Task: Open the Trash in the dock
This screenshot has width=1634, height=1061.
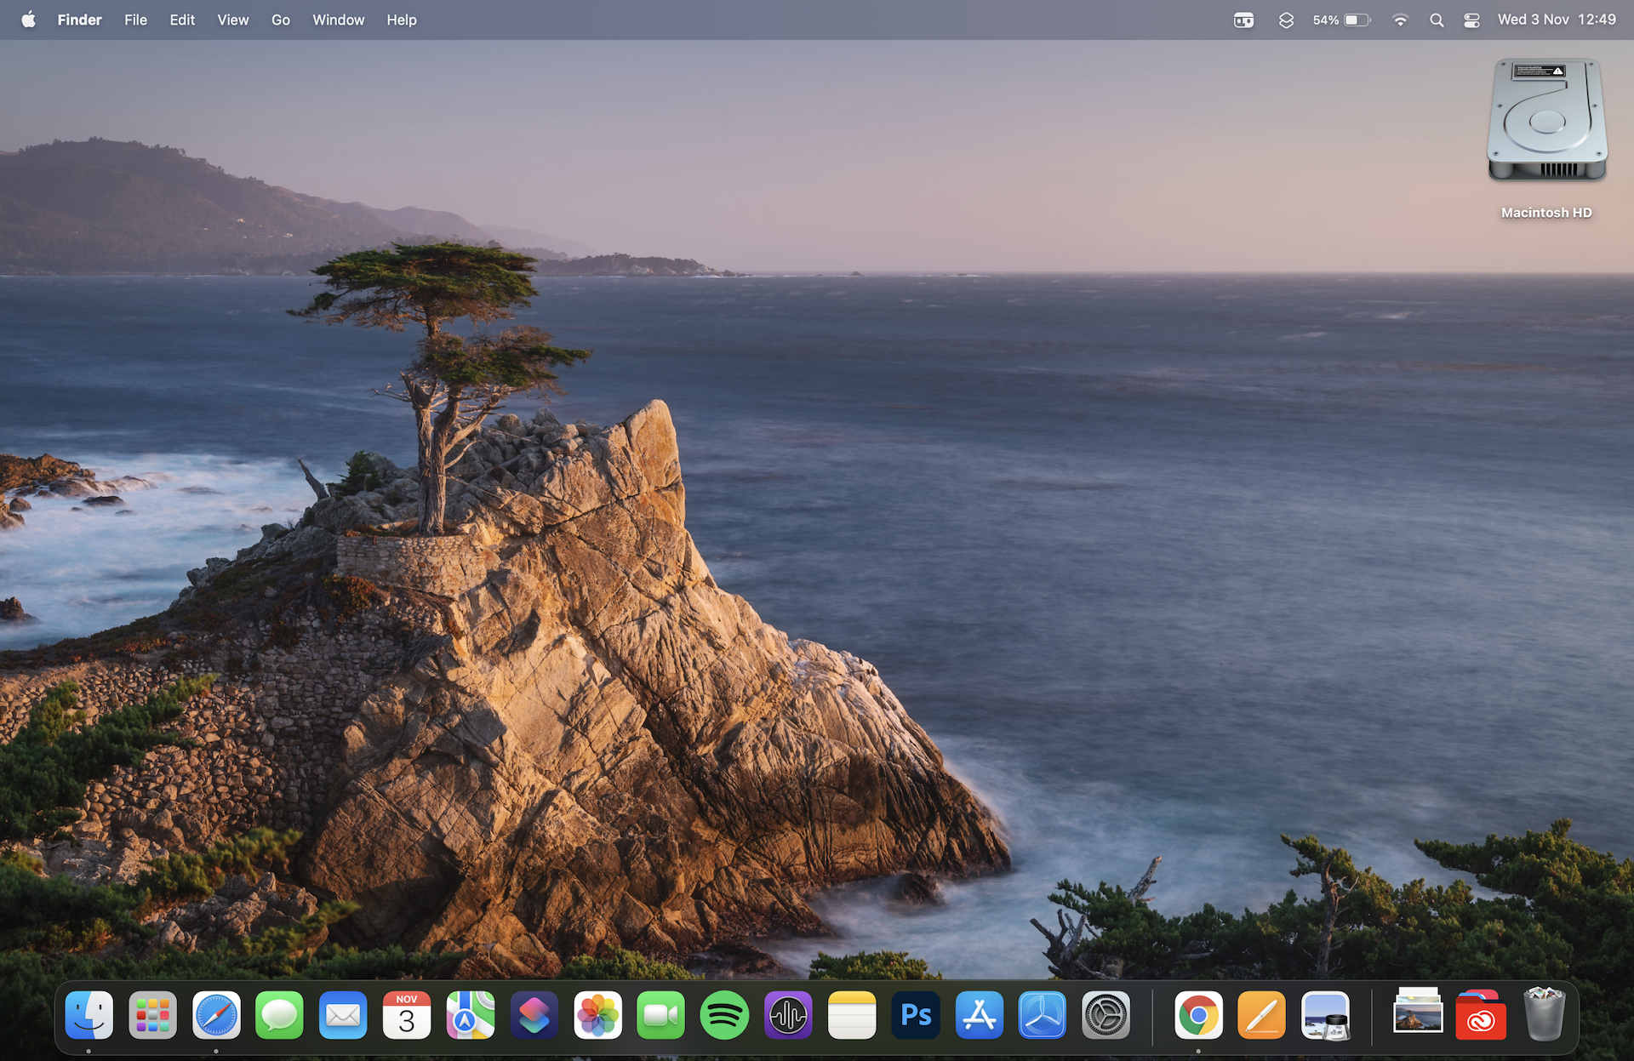Action: 1544,1013
